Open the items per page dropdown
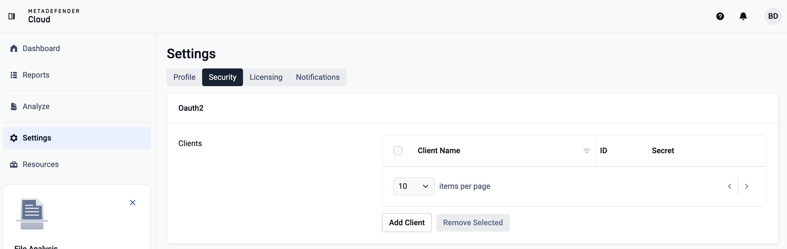The width and height of the screenshot is (787, 249). 414,186
